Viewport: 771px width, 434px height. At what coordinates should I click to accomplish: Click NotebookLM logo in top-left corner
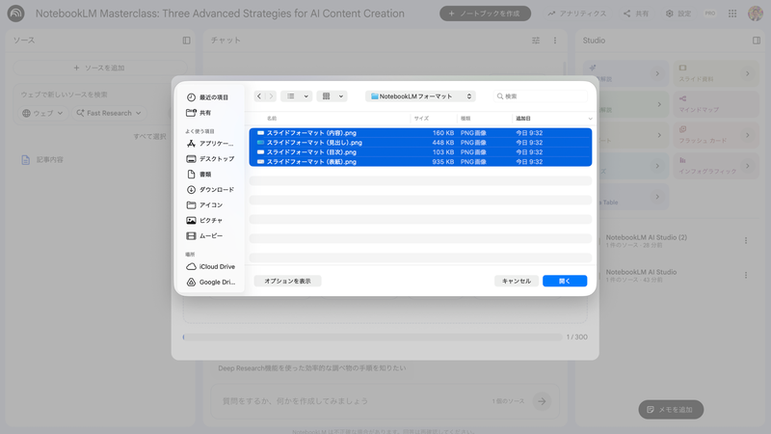[15, 14]
